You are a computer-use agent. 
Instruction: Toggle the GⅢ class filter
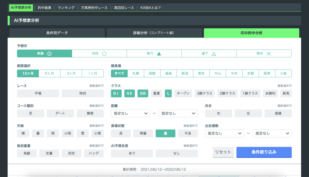[143, 93]
